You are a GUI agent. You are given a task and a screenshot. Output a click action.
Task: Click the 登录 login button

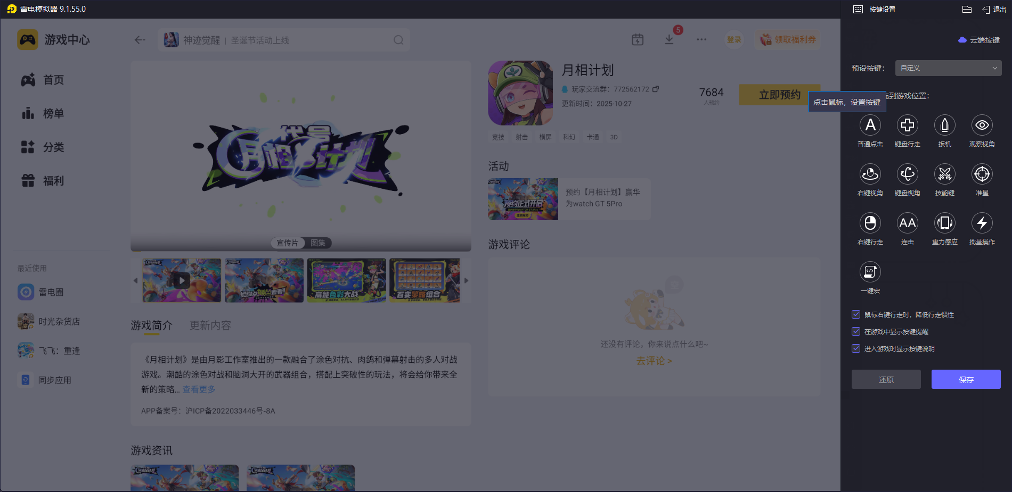point(734,39)
